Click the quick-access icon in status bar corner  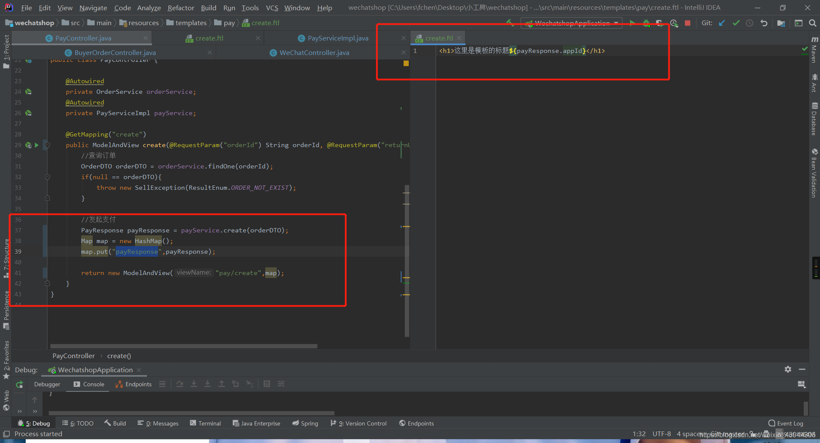(x=6, y=434)
